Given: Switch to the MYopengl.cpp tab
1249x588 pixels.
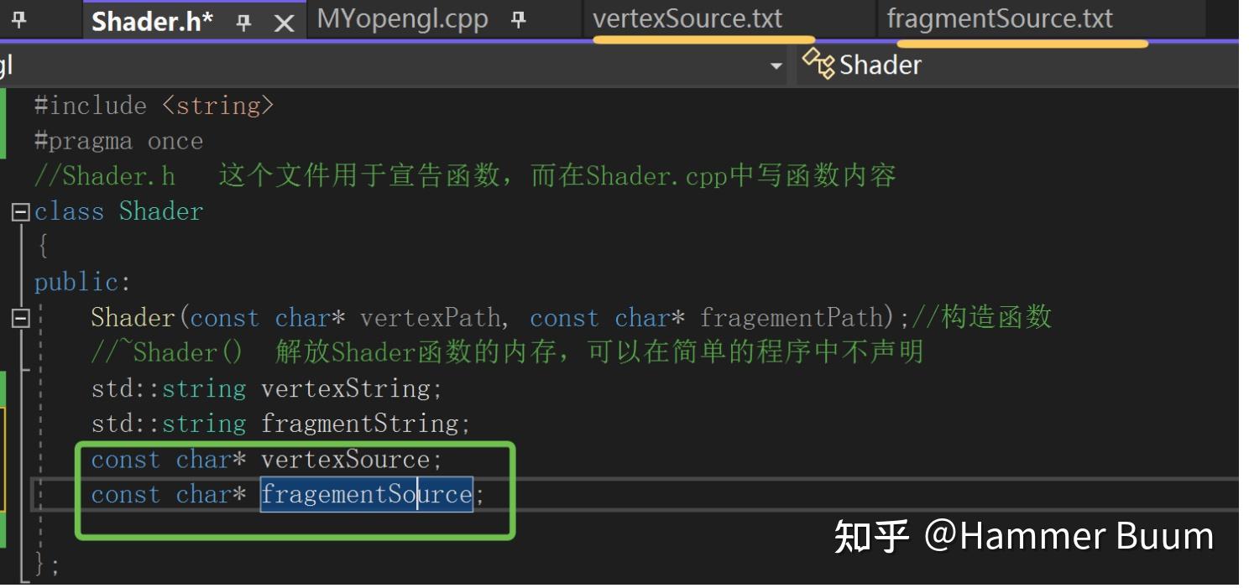Looking at the screenshot, I should coord(402,19).
